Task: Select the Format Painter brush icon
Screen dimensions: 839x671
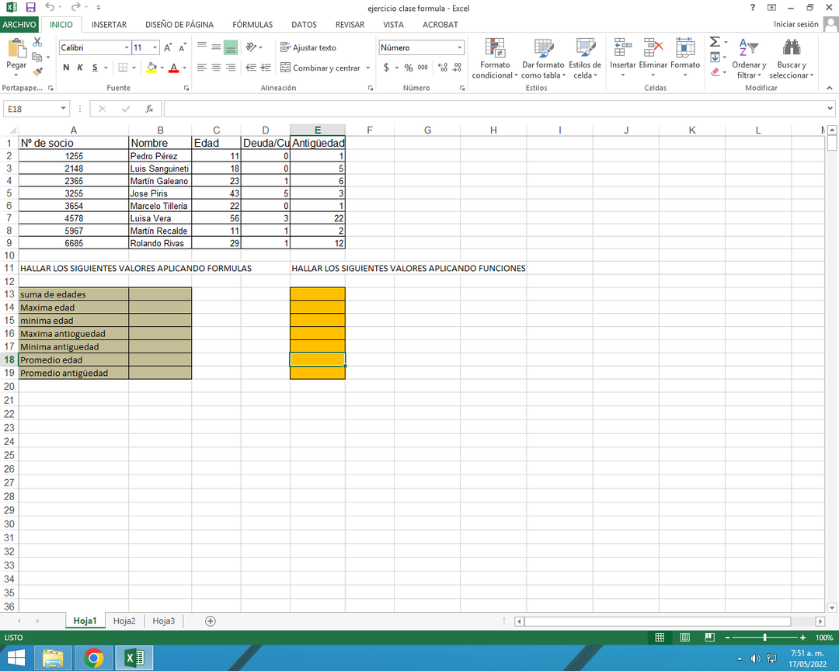Action: (x=37, y=71)
